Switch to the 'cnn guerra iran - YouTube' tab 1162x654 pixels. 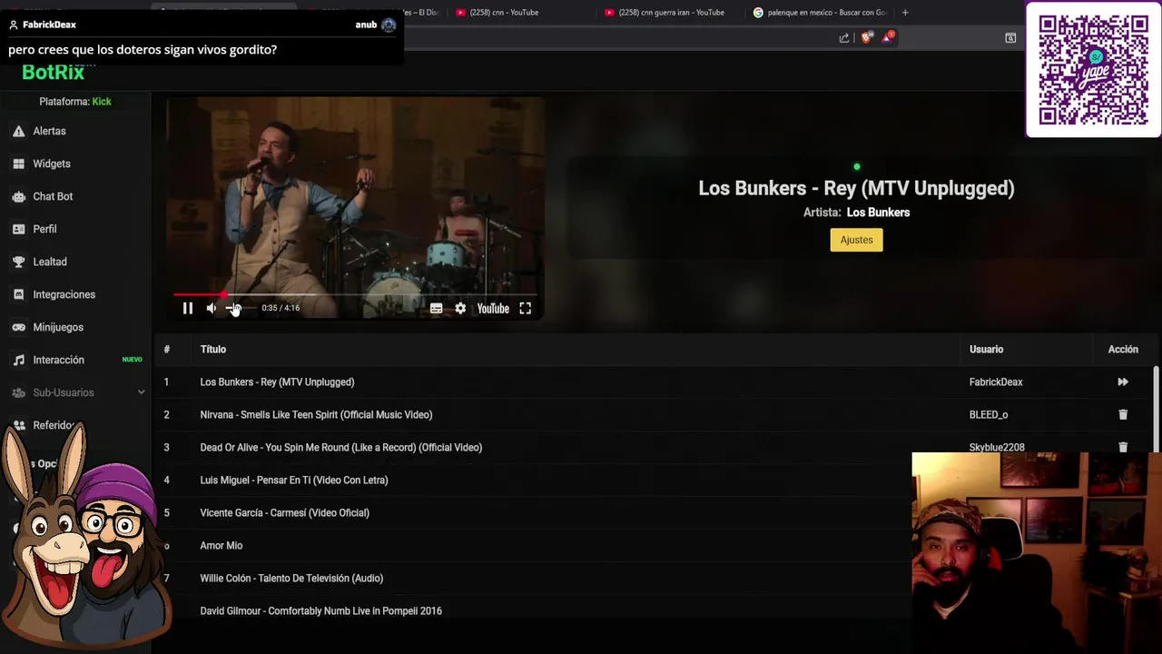point(671,13)
